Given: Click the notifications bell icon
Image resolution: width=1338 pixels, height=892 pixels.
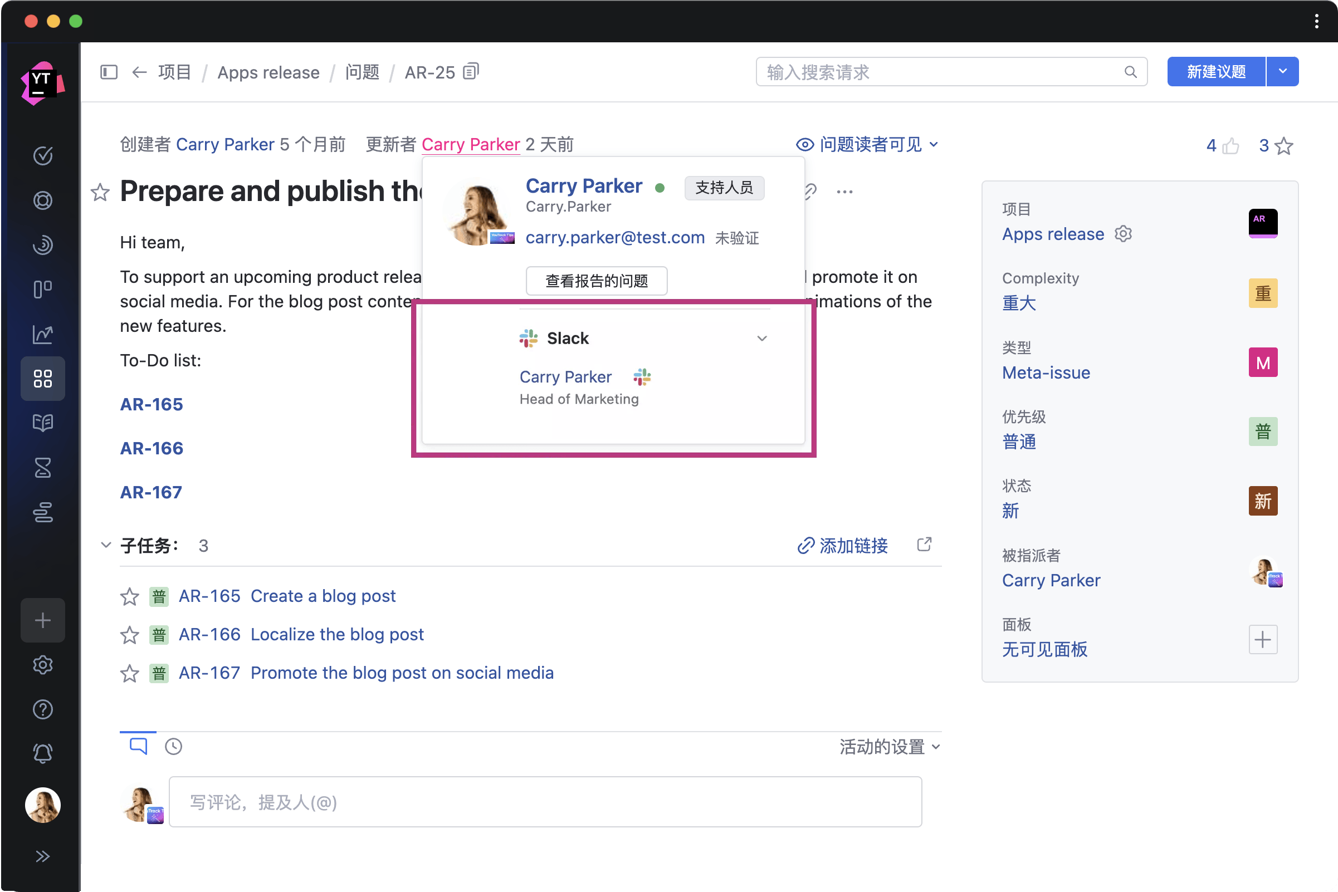Looking at the screenshot, I should (43, 753).
